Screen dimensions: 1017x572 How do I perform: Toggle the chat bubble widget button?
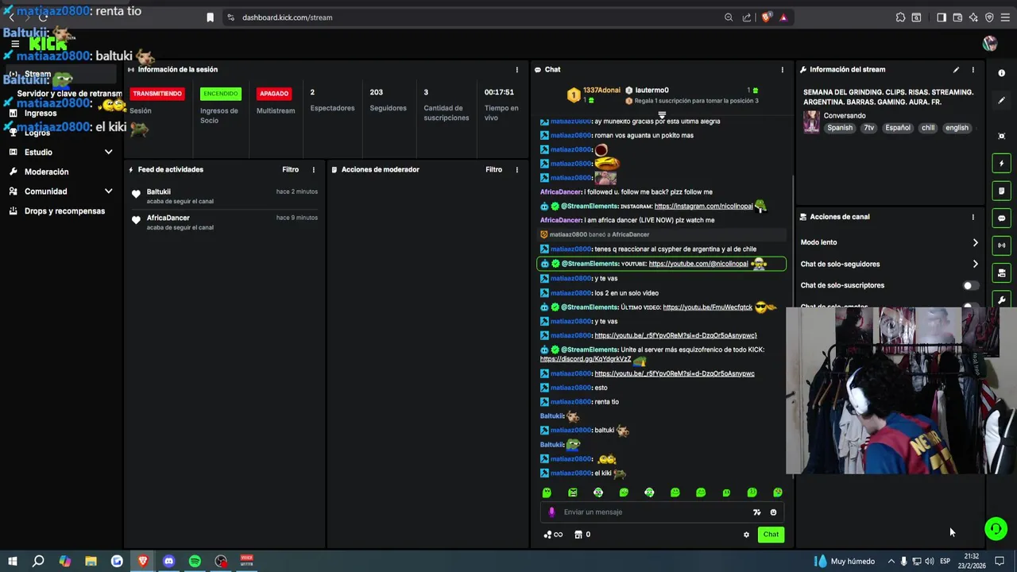tap(1002, 218)
